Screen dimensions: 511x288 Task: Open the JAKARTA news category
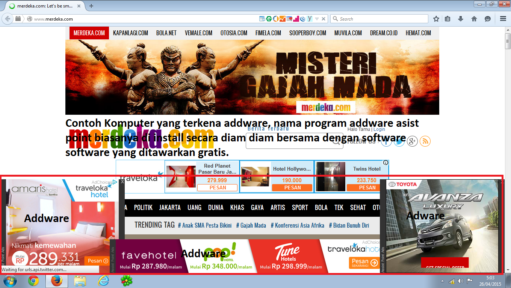click(x=170, y=207)
